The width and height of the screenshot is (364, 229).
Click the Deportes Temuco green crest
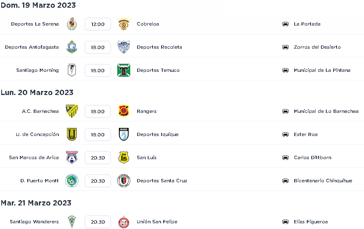pos(123,70)
